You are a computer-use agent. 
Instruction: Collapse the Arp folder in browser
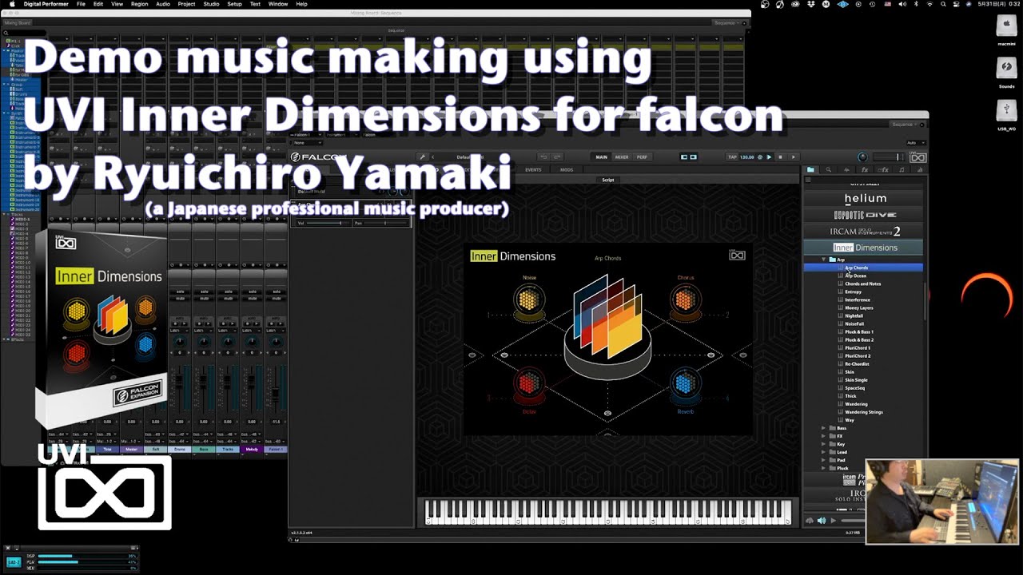tap(824, 260)
